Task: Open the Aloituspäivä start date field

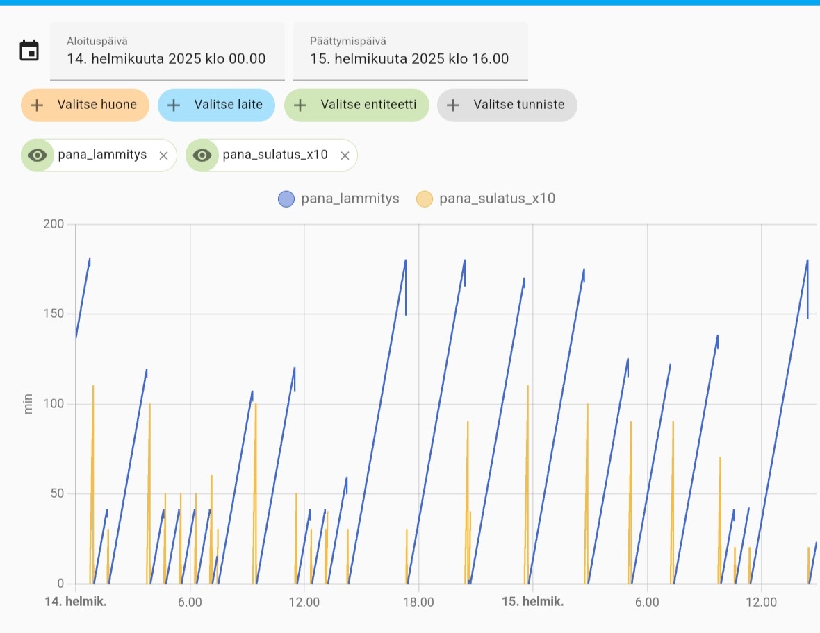Action: (167, 51)
